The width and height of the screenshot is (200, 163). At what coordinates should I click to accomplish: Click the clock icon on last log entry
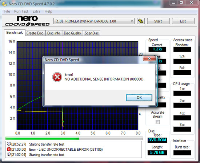(x=9, y=154)
